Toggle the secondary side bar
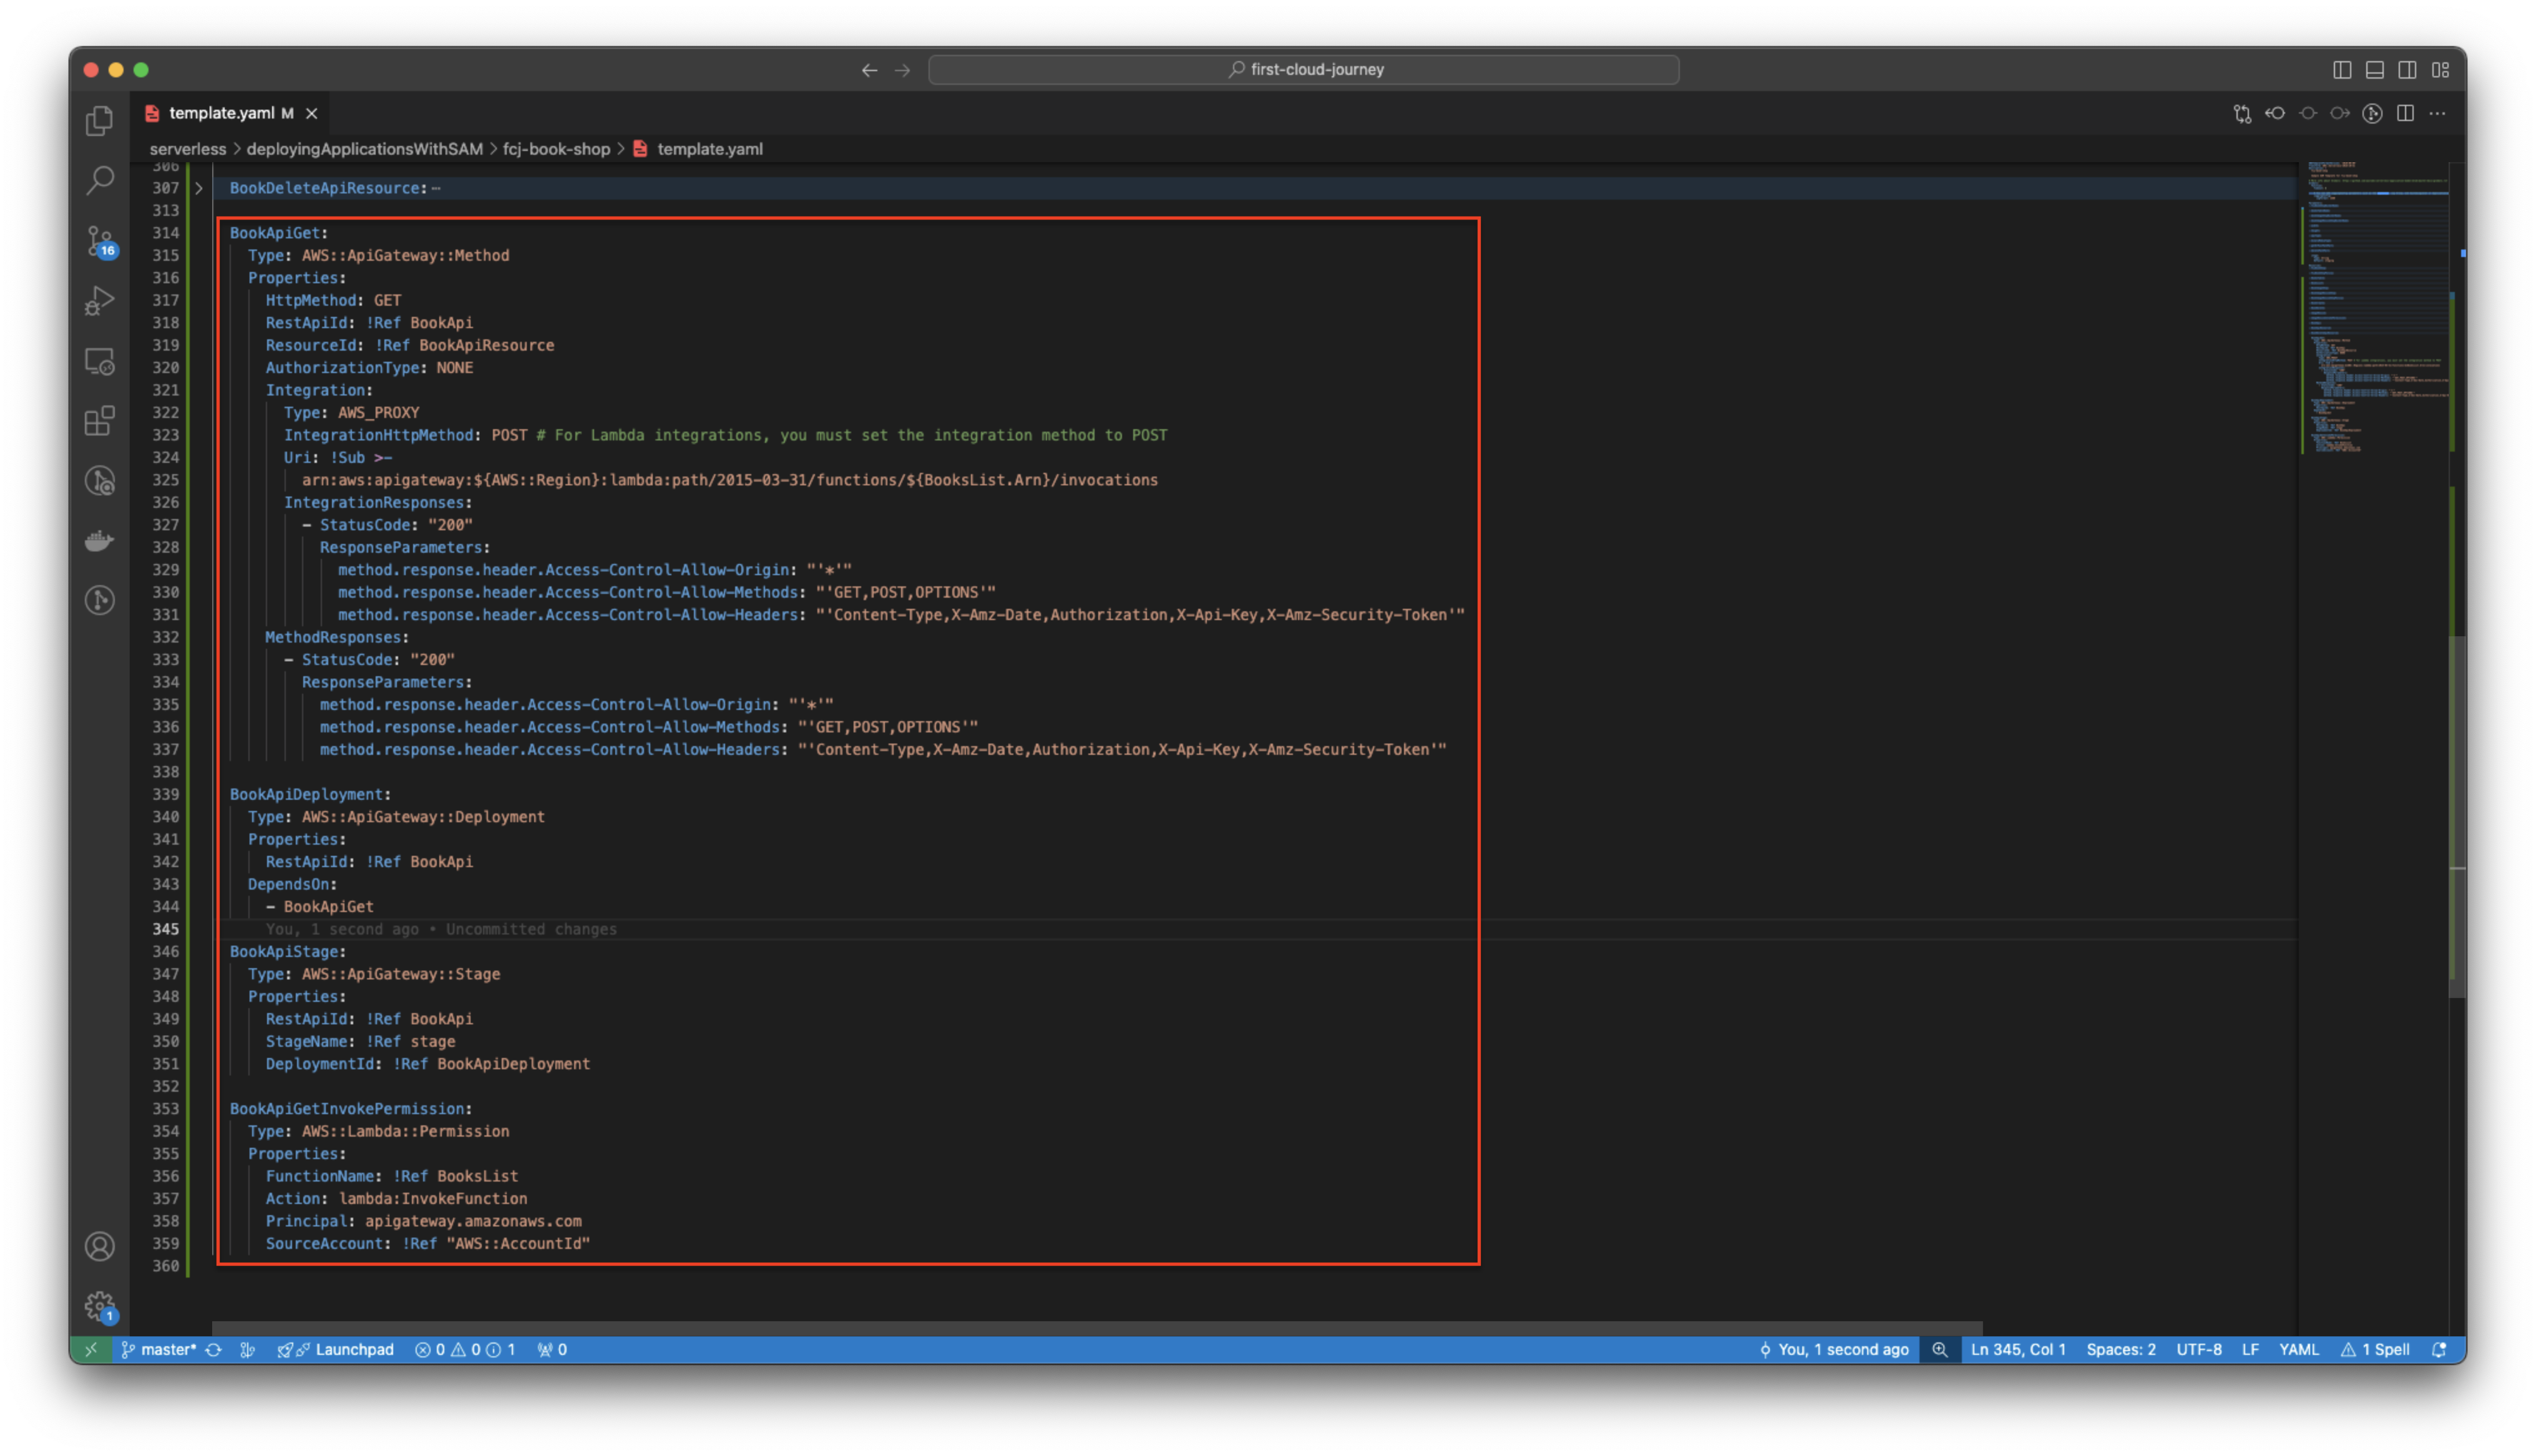Viewport: 2536px width, 1456px height. click(2408, 69)
